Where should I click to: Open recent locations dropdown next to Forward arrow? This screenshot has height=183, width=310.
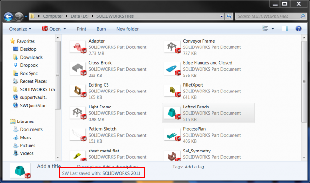pyautogui.click(x=26, y=17)
